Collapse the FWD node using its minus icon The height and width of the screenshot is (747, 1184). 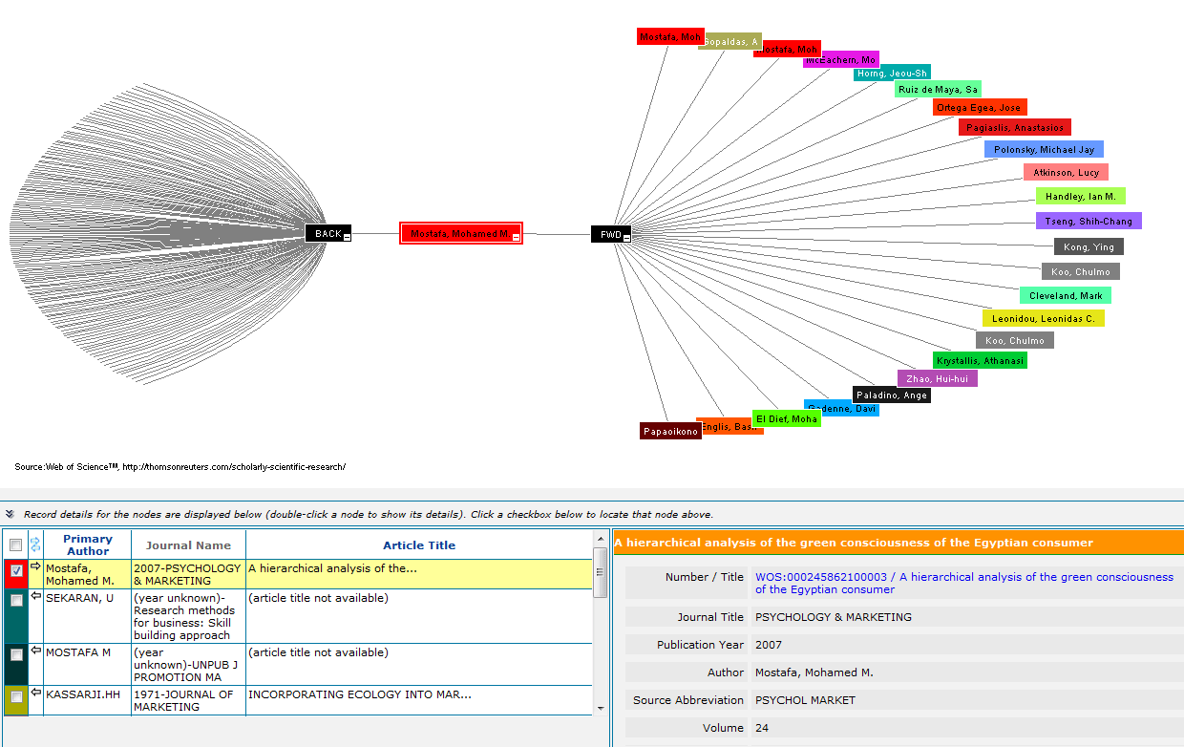[626, 237]
